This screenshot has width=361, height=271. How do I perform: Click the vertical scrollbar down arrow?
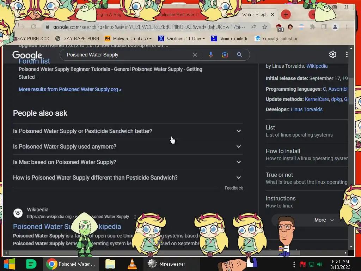351,247
